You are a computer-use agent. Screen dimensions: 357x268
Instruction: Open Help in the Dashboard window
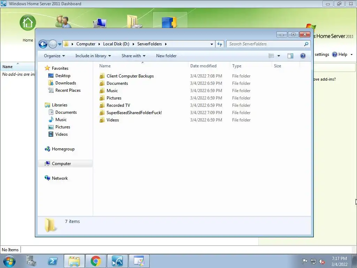point(340,54)
